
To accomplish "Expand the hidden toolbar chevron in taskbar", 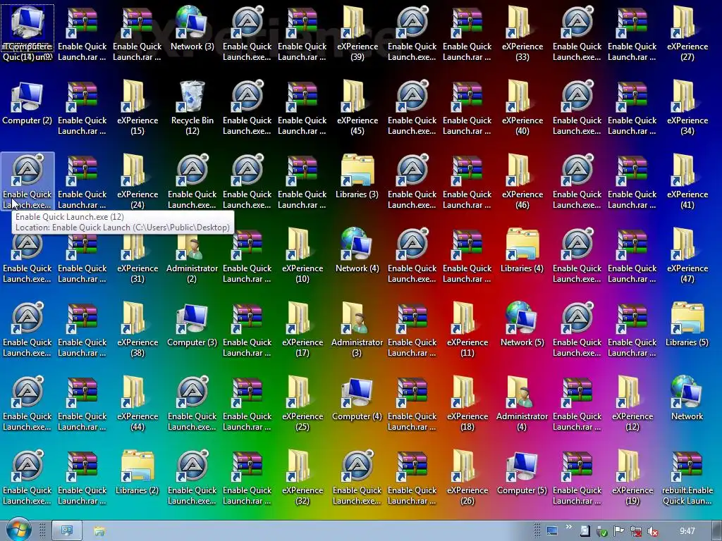I will 569,527.
